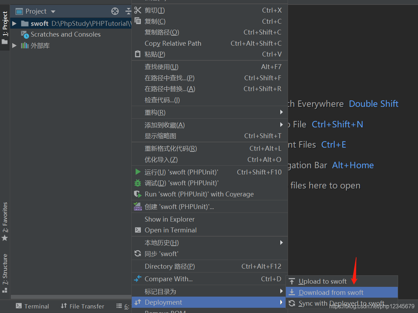
Task: Choose 优化导入(Z) menu entry
Action: (x=210, y=159)
